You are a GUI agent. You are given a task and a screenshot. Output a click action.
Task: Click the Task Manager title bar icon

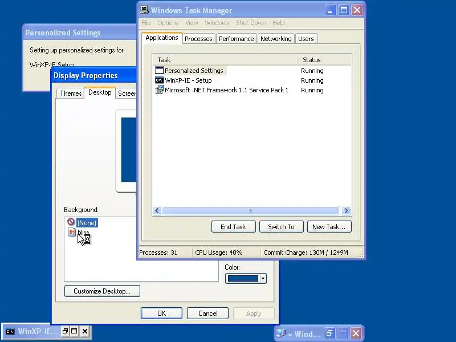(144, 10)
